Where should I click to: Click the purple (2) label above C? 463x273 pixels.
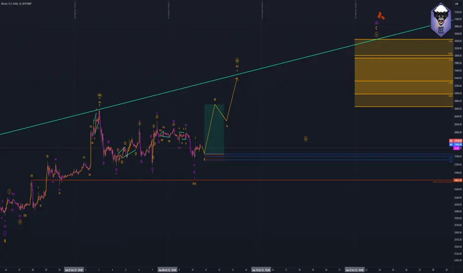tap(377, 23)
